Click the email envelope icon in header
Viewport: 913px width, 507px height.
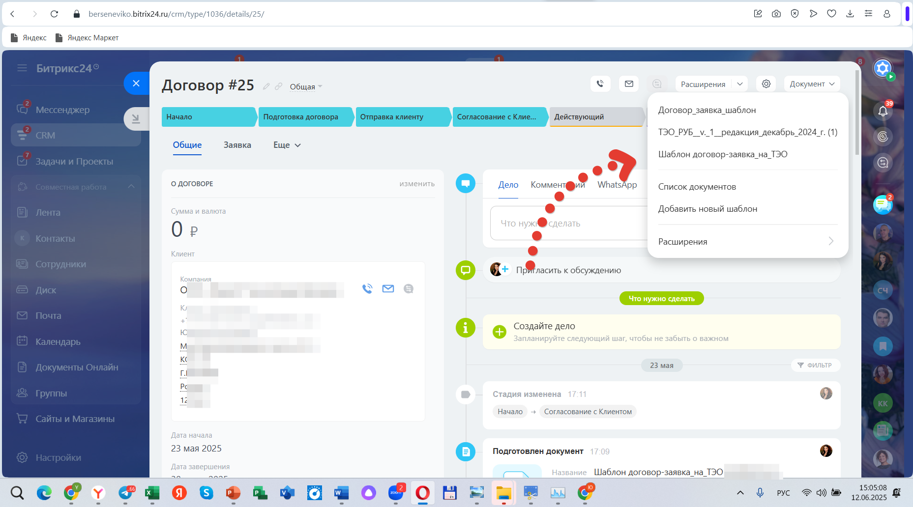coord(629,84)
